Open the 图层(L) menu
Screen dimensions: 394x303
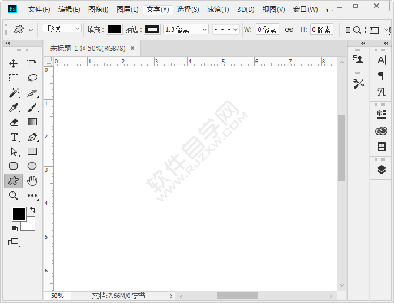[x=127, y=10]
